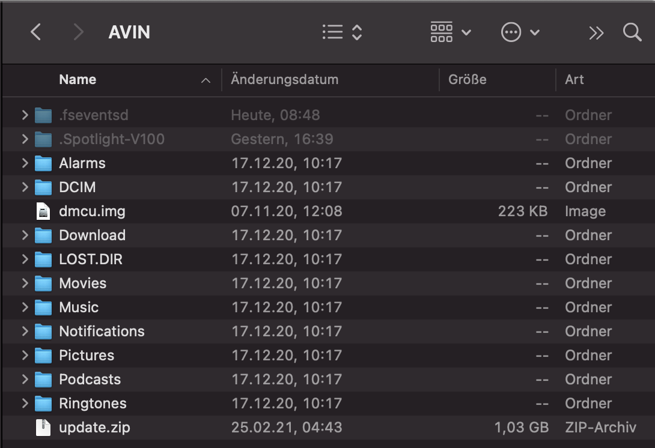Show more toolbar items via double chevron
Viewport: 655px width, 448px height.
pyautogui.click(x=596, y=32)
